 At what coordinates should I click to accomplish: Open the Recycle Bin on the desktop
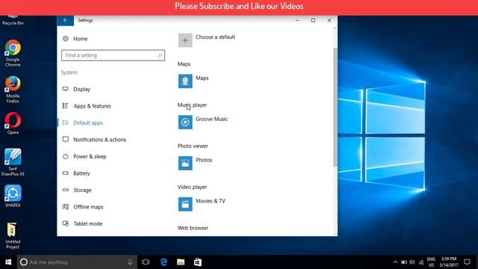coord(13,20)
